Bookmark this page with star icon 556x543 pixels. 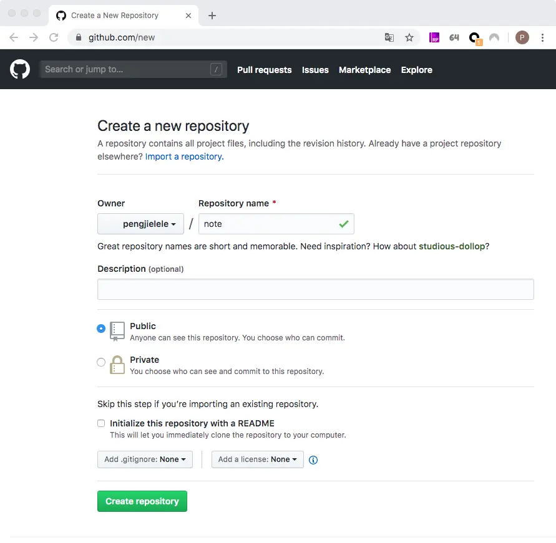409,37
